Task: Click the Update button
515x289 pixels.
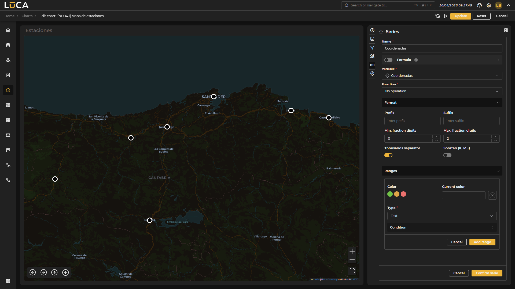Action: (461, 16)
